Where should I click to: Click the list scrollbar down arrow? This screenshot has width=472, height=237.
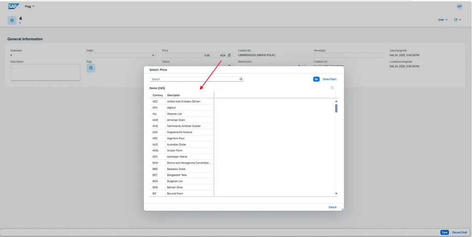pyautogui.click(x=336, y=194)
